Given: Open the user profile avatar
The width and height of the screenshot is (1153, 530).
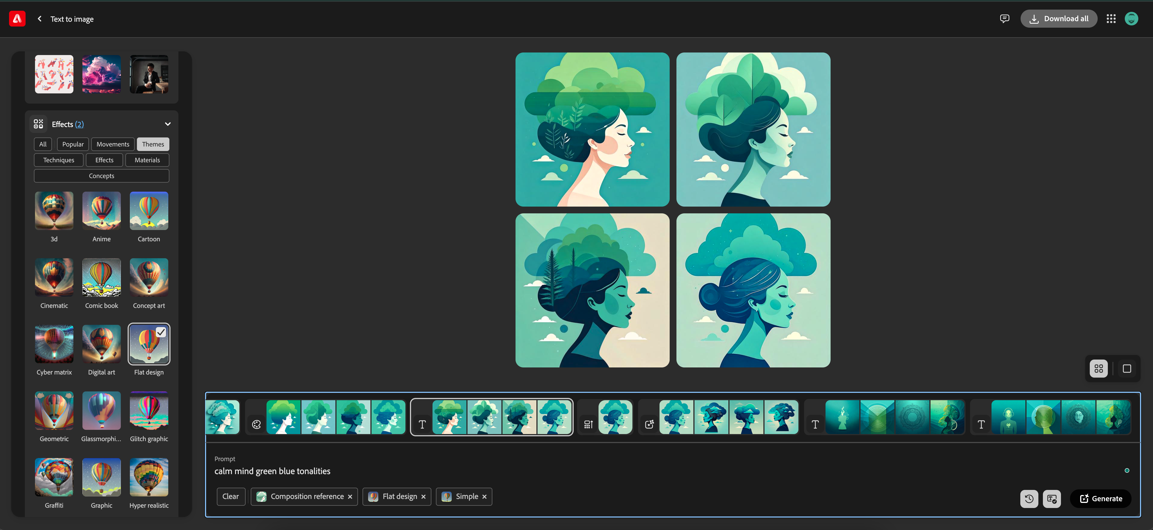Looking at the screenshot, I should (1131, 19).
